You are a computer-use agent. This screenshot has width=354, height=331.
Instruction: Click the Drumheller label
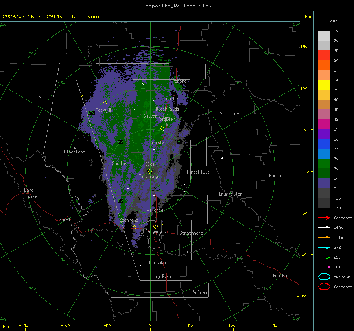(x=230, y=194)
